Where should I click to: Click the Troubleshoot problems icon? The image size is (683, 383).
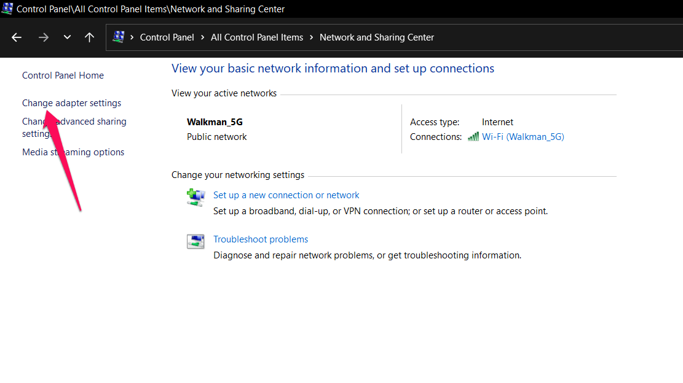point(195,241)
